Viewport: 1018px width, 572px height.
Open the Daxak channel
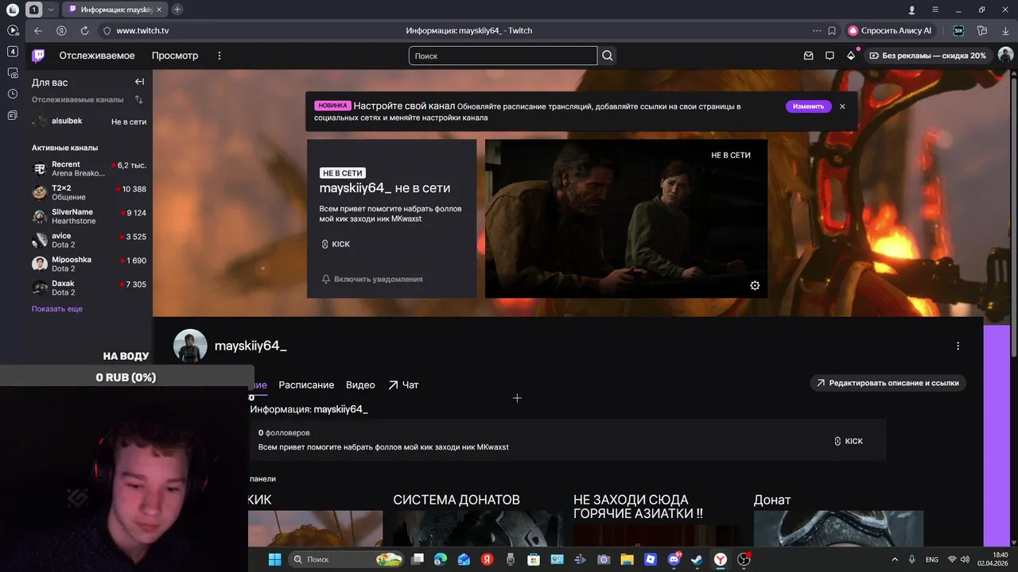[x=89, y=288]
